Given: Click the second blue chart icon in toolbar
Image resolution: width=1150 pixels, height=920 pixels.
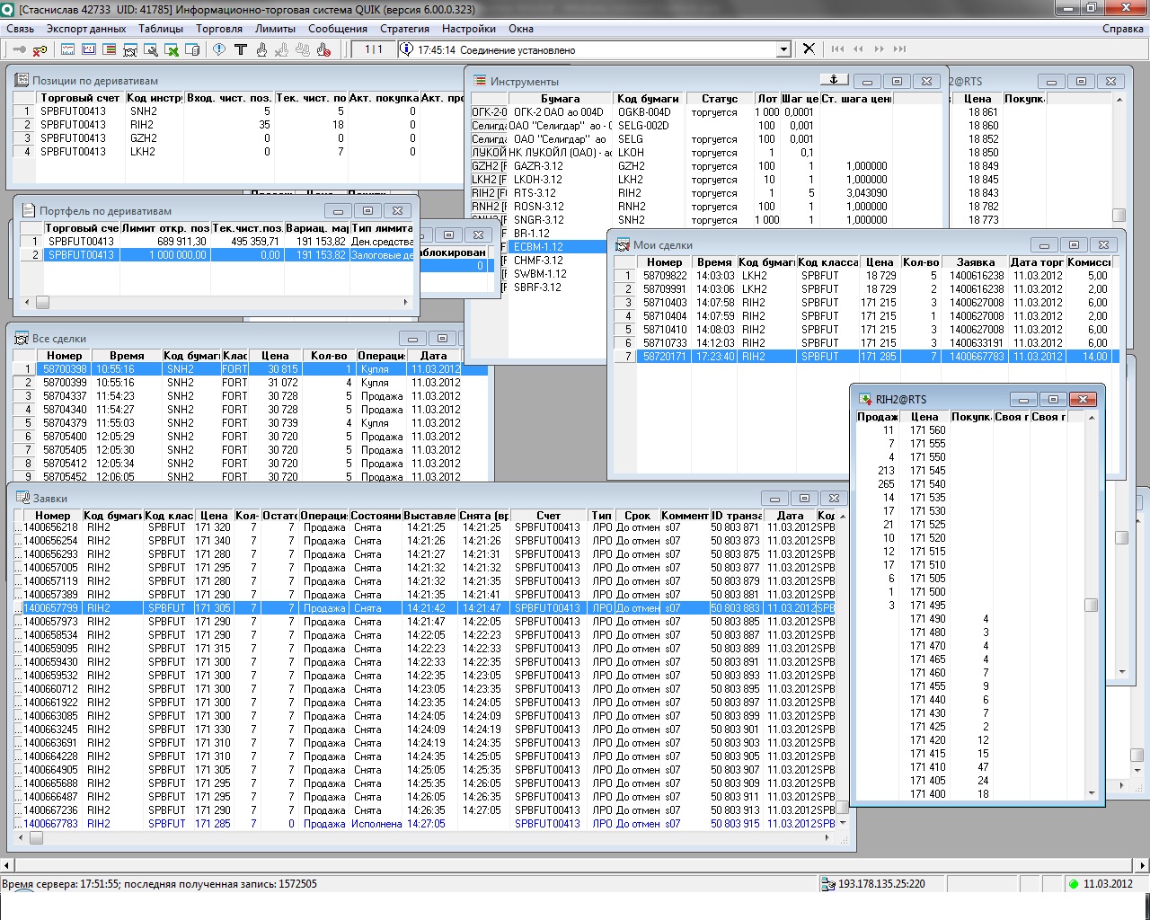Looking at the screenshot, I should click(89, 49).
